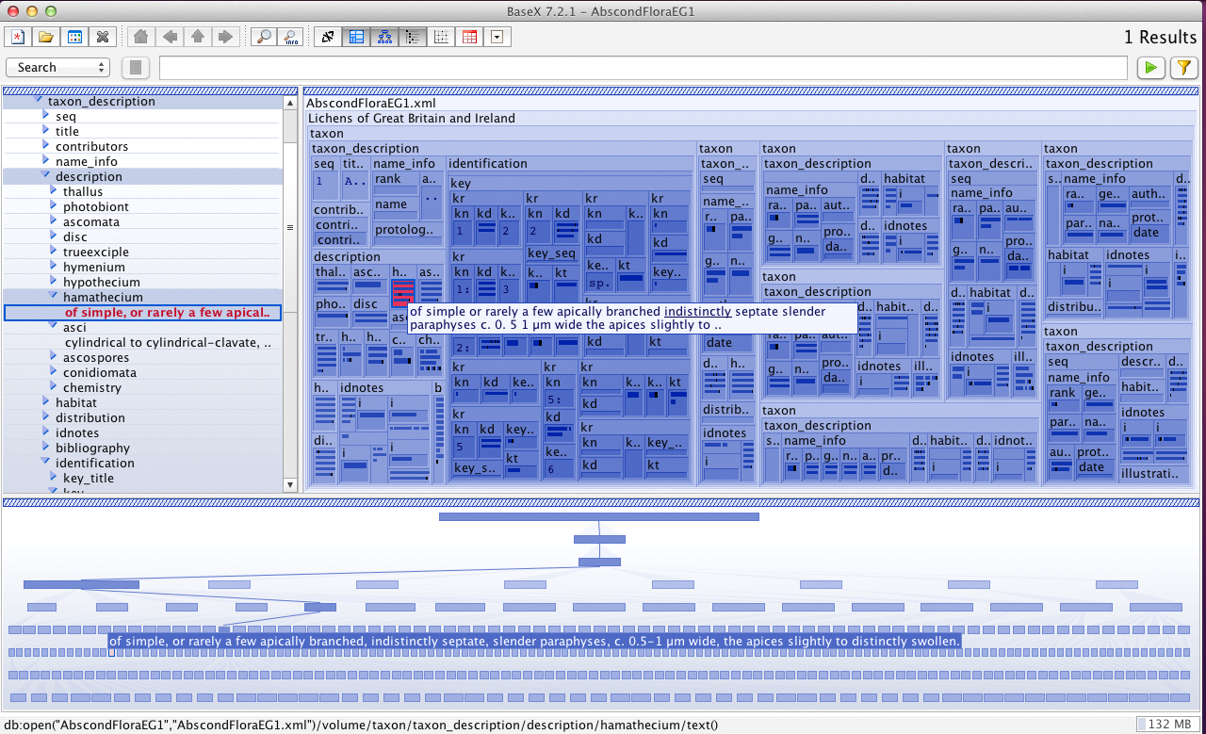Select the bibliography tree item
Image resolution: width=1206 pixels, height=734 pixels.
click(x=92, y=448)
